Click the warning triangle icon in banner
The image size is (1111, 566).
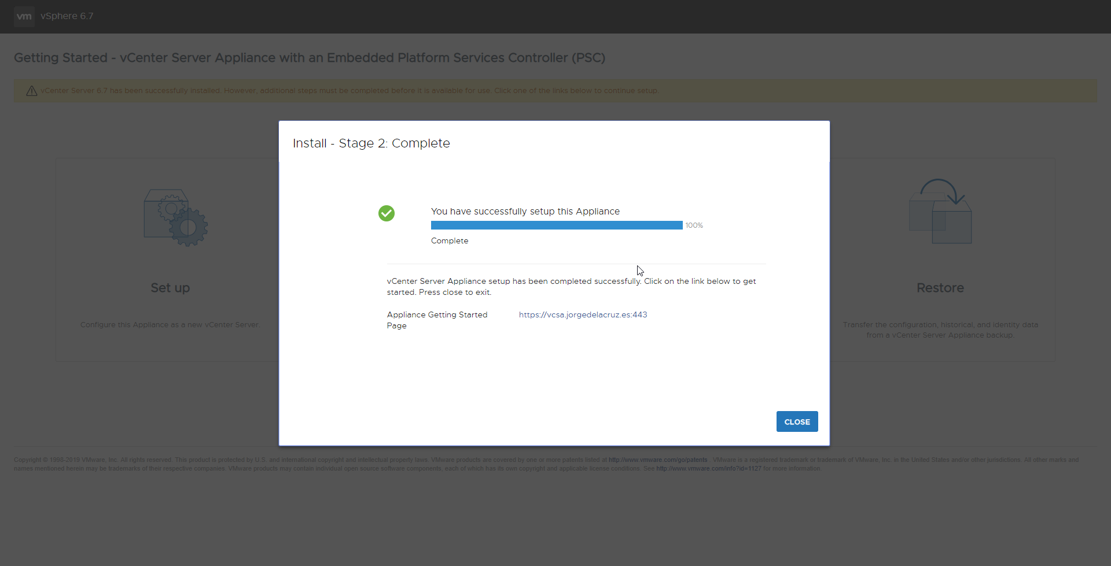[32, 91]
